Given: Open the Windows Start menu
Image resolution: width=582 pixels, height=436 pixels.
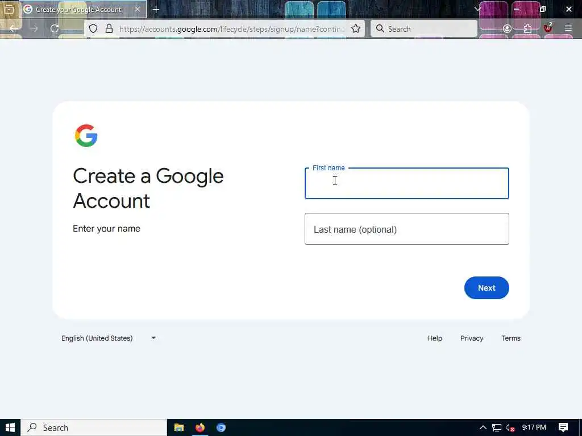Looking at the screenshot, I should click(x=10, y=427).
